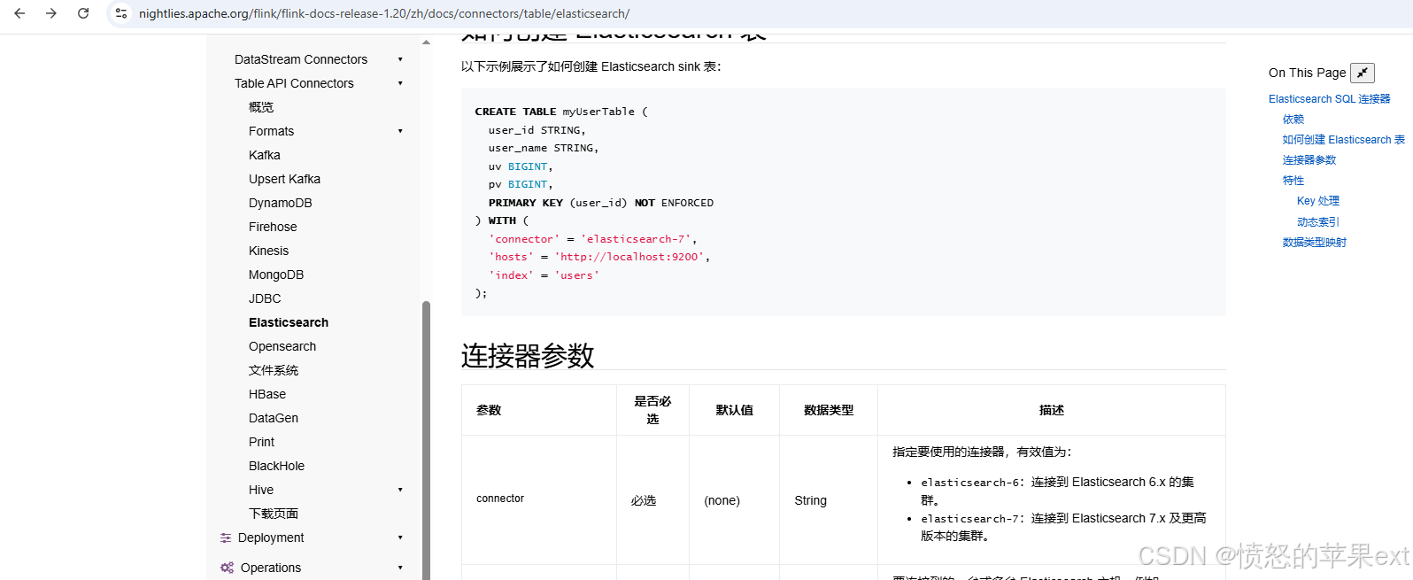Collapse the On This Page panel icon
The height and width of the screenshot is (580, 1413).
coord(1363,73)
